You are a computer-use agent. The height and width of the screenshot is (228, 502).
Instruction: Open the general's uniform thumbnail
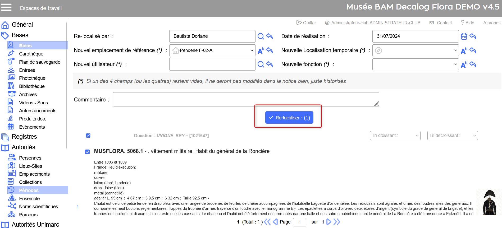pos(489,203)
